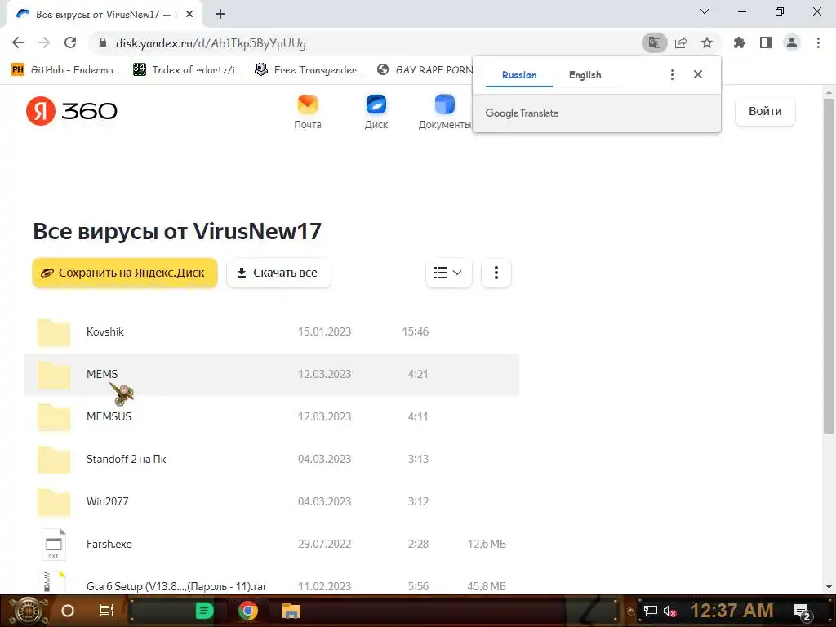Click the share page icon in address bar
This screenshot has width=836, height=627.
(x=681, y=42)
